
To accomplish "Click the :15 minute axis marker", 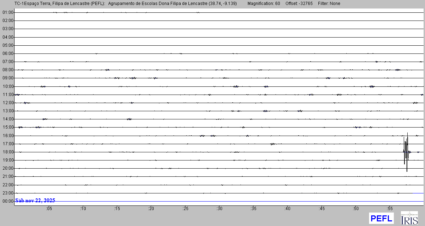I will (117, 209).
